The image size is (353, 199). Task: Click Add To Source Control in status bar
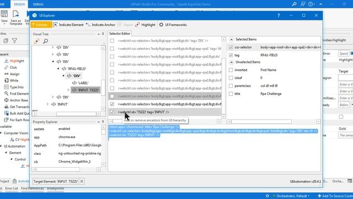(335, 196)
